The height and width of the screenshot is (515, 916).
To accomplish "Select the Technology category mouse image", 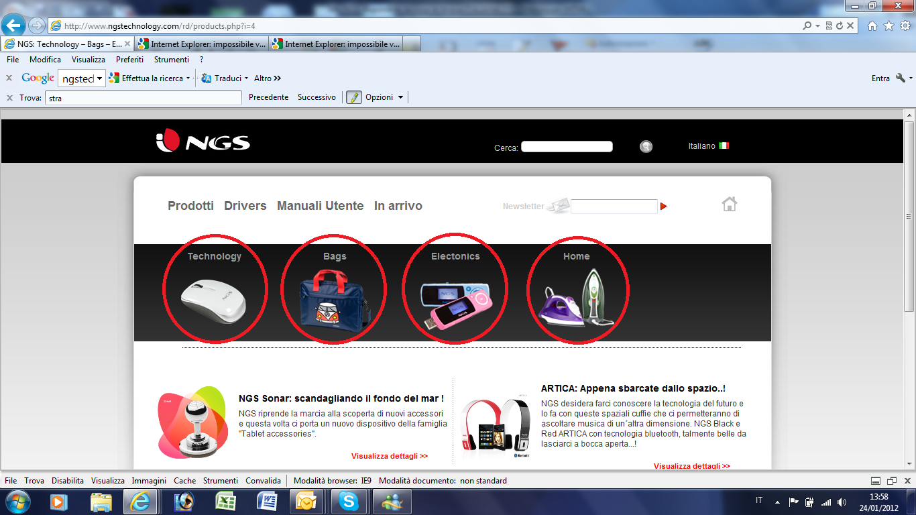I will click(x=215, y=303).
